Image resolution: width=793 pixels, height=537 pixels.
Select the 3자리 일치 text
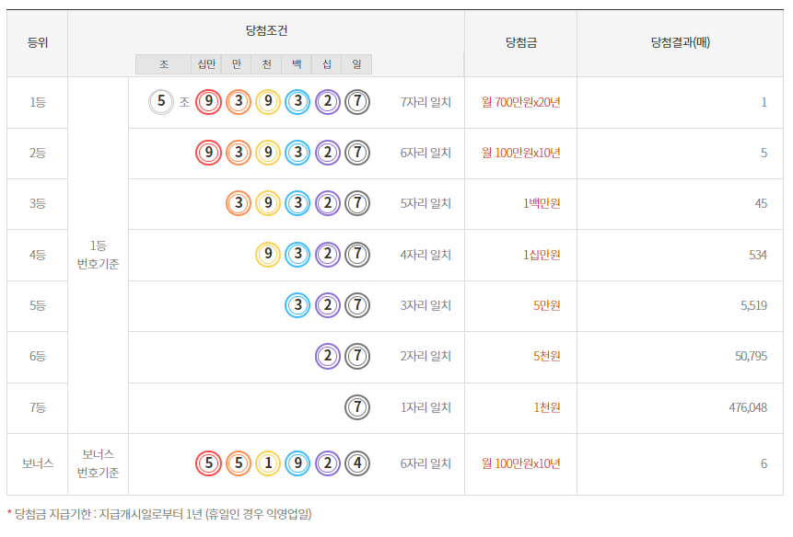(x=426, y=306)
